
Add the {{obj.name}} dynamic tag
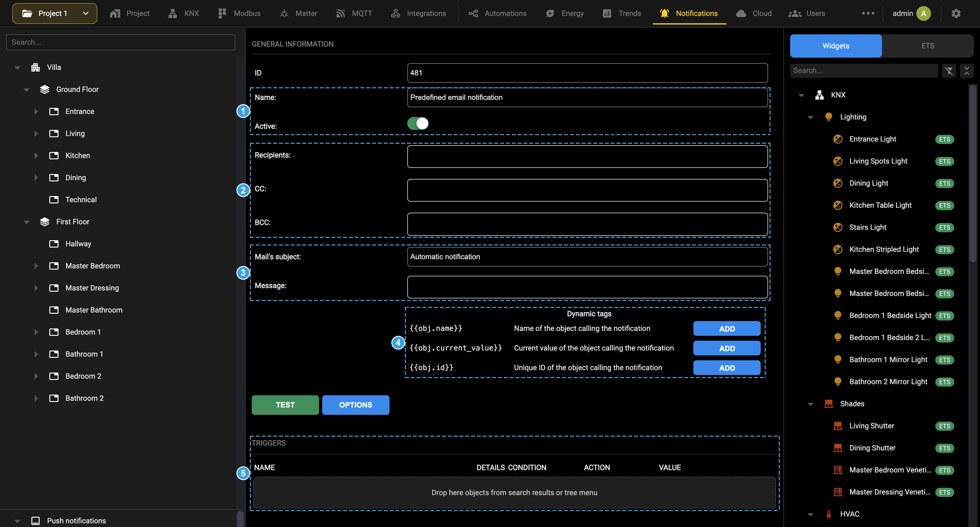pyautogui.click(x=727, y=329)
